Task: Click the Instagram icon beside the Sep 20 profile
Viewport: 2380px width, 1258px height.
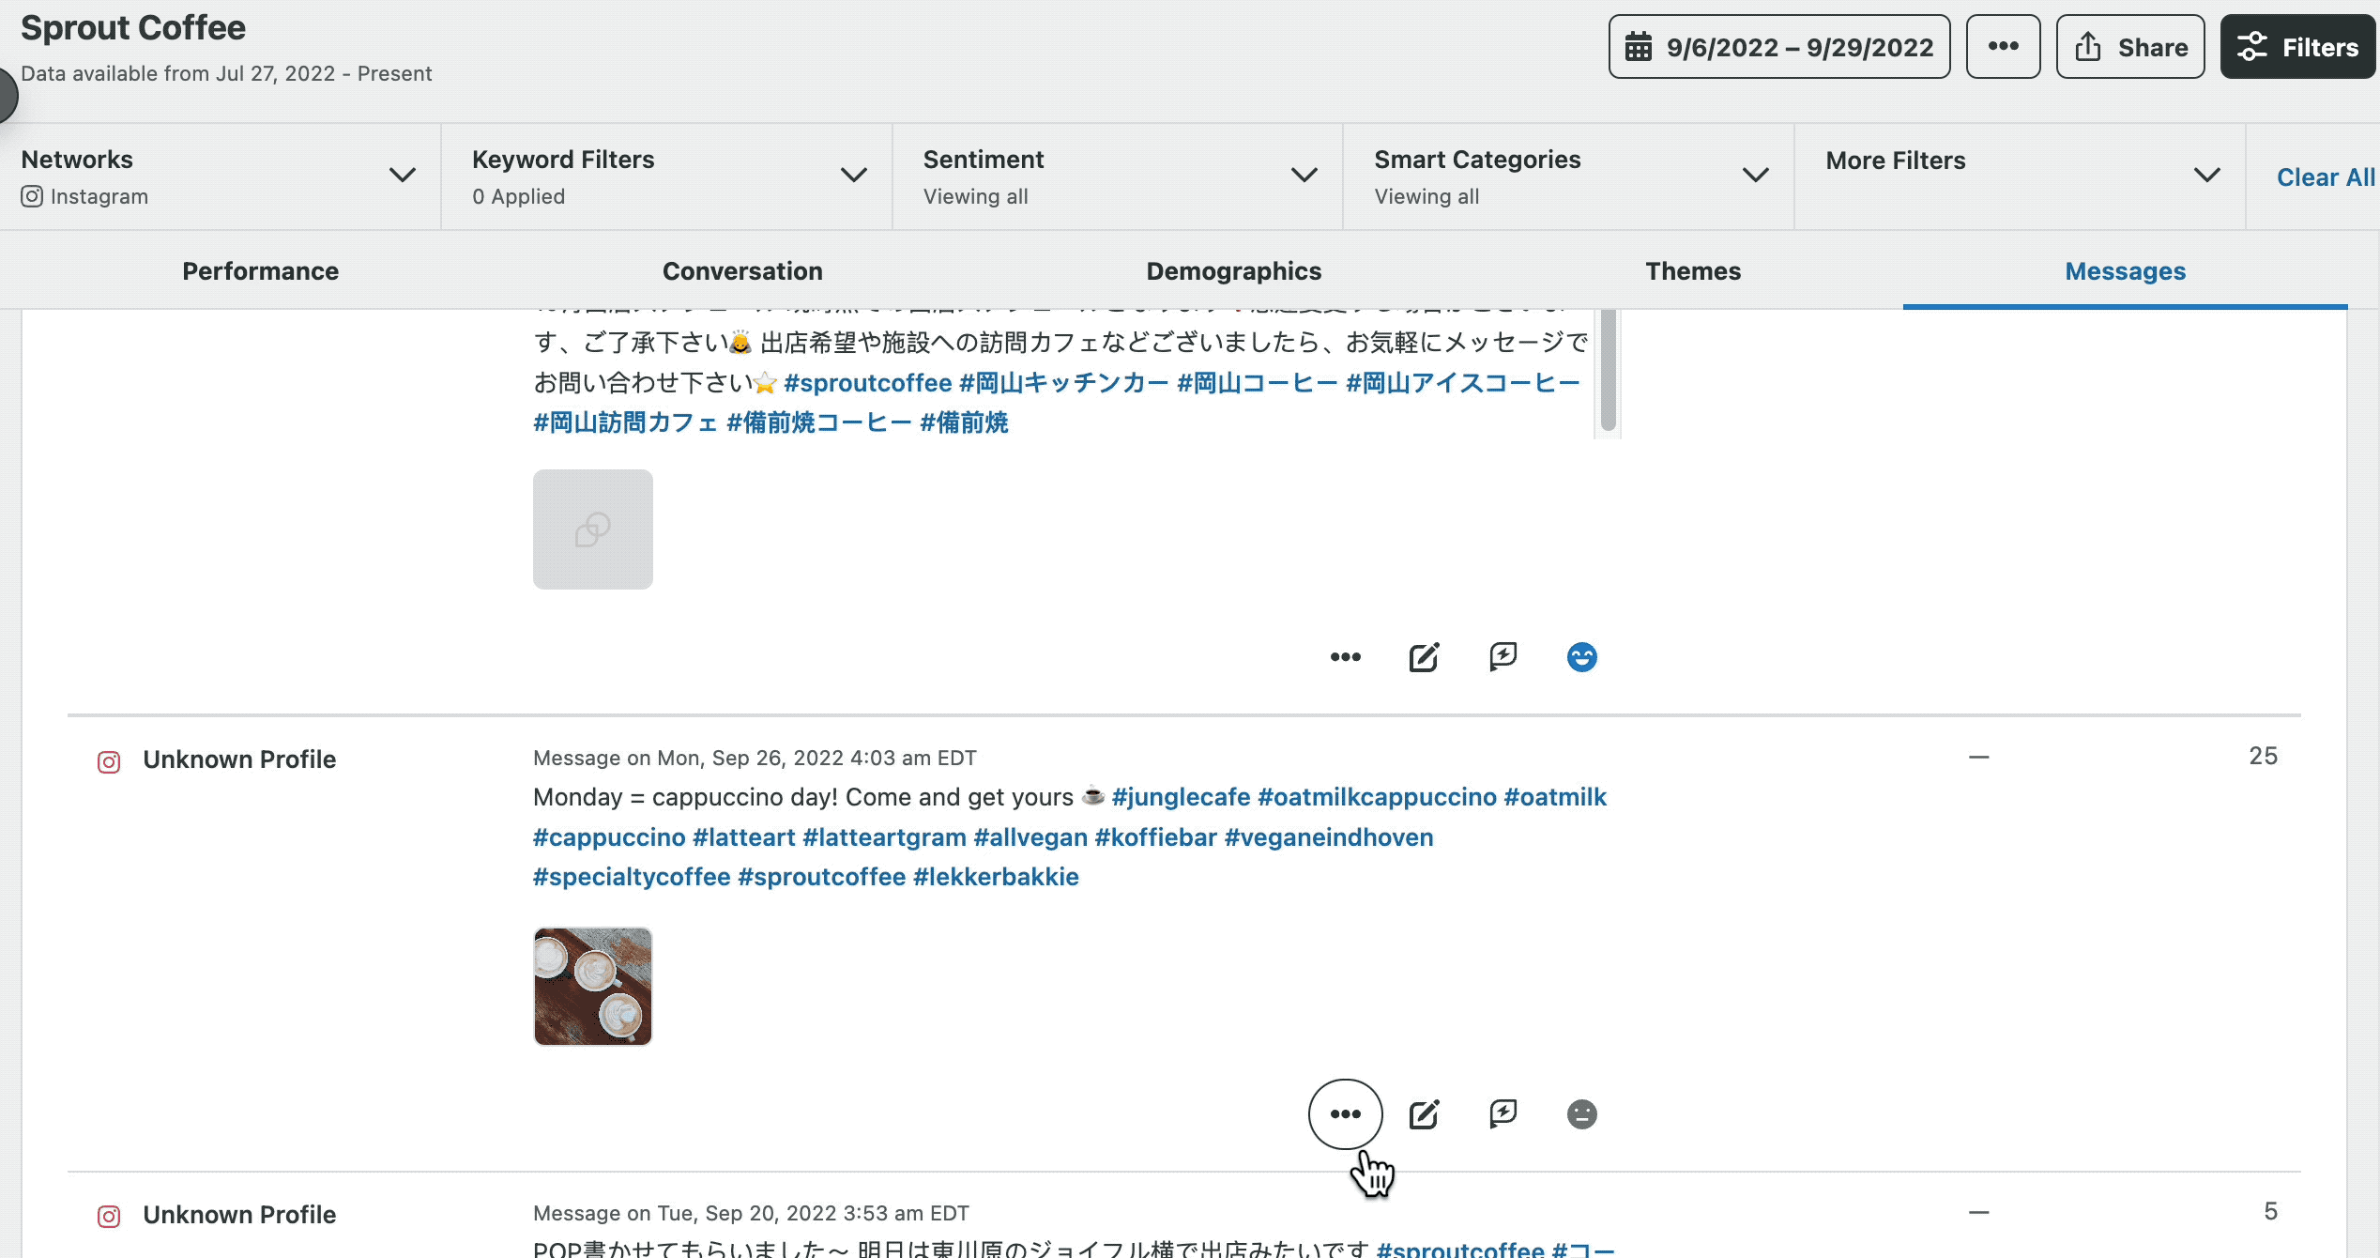Action: pos(109,1218)
